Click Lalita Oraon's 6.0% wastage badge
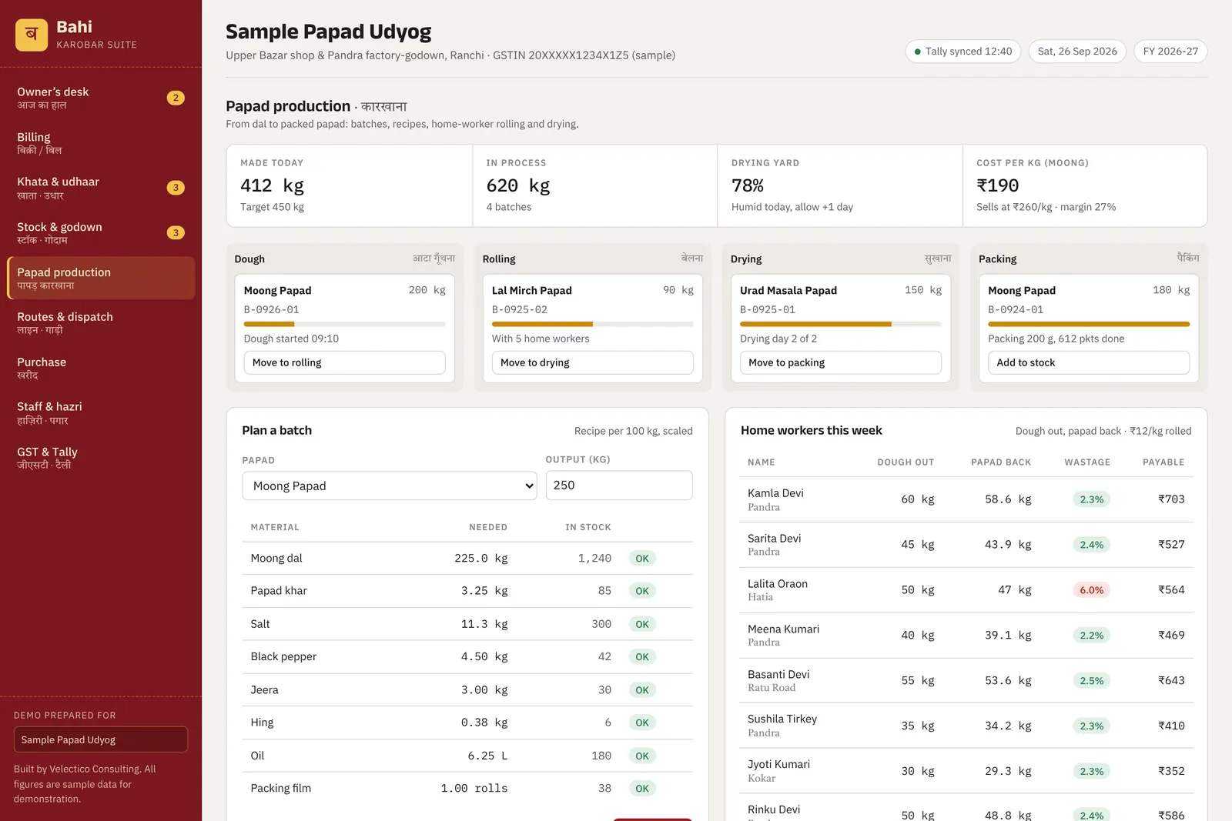 coord(1091,590)
